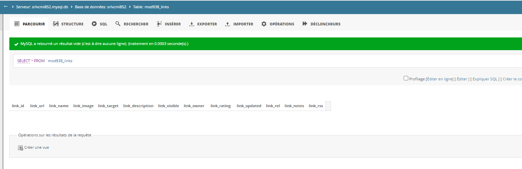Screen dimensions: 522x169
Task: Click the Opérations gear icon
Action: pos(264,24)
